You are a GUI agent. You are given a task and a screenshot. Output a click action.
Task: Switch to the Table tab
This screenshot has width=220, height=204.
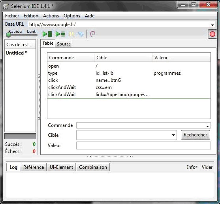tap(48, 43)
